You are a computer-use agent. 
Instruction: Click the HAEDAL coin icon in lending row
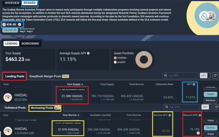click(x=8, y=97)
